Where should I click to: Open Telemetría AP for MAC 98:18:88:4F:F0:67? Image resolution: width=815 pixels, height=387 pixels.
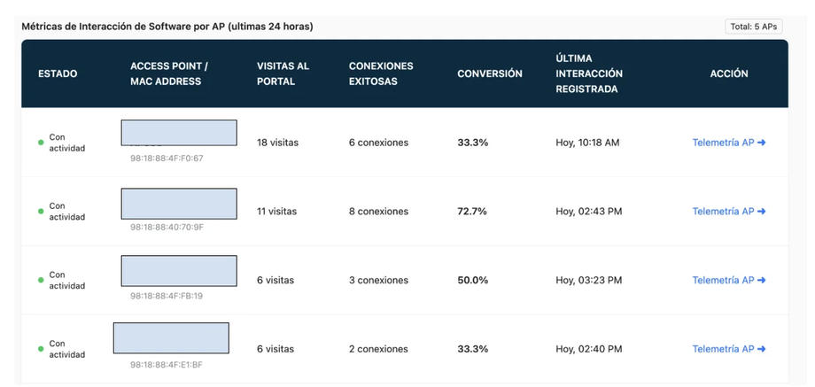click(729, 143)
